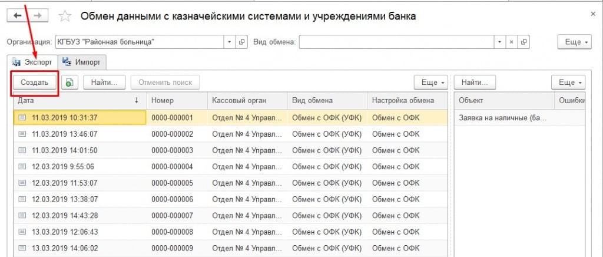Select row dated 11.03.2019 10:31:37
This screenshot has width=603, height=257.
pos(231,118)
